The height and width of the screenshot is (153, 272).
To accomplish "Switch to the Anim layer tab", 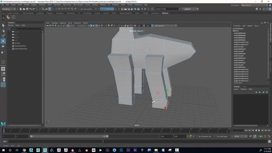I will point(245,87).
